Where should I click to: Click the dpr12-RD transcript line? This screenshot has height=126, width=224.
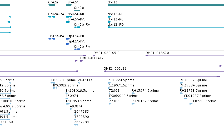166,27
